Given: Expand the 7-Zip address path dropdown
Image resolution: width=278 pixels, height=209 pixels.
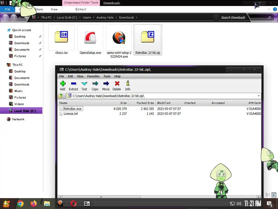Looking at the screenshot, I should [259, 96].
